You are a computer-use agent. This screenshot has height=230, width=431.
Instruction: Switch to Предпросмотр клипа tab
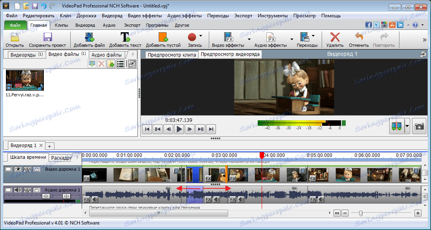tap(172, 55)
